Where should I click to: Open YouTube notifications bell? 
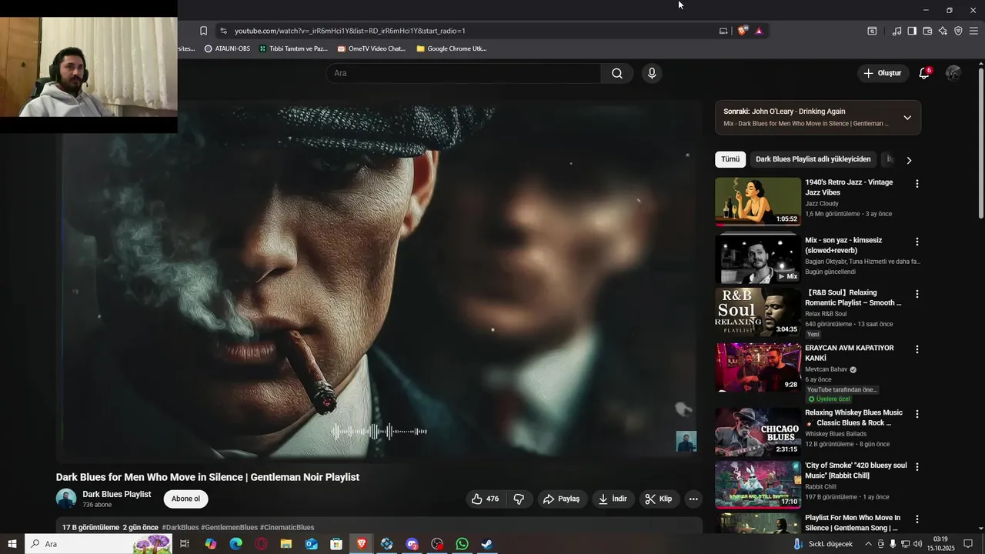click(x=924, y=73)
